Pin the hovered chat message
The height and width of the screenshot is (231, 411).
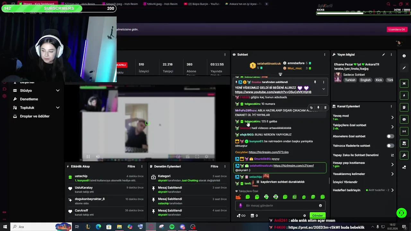pos(318,108)
